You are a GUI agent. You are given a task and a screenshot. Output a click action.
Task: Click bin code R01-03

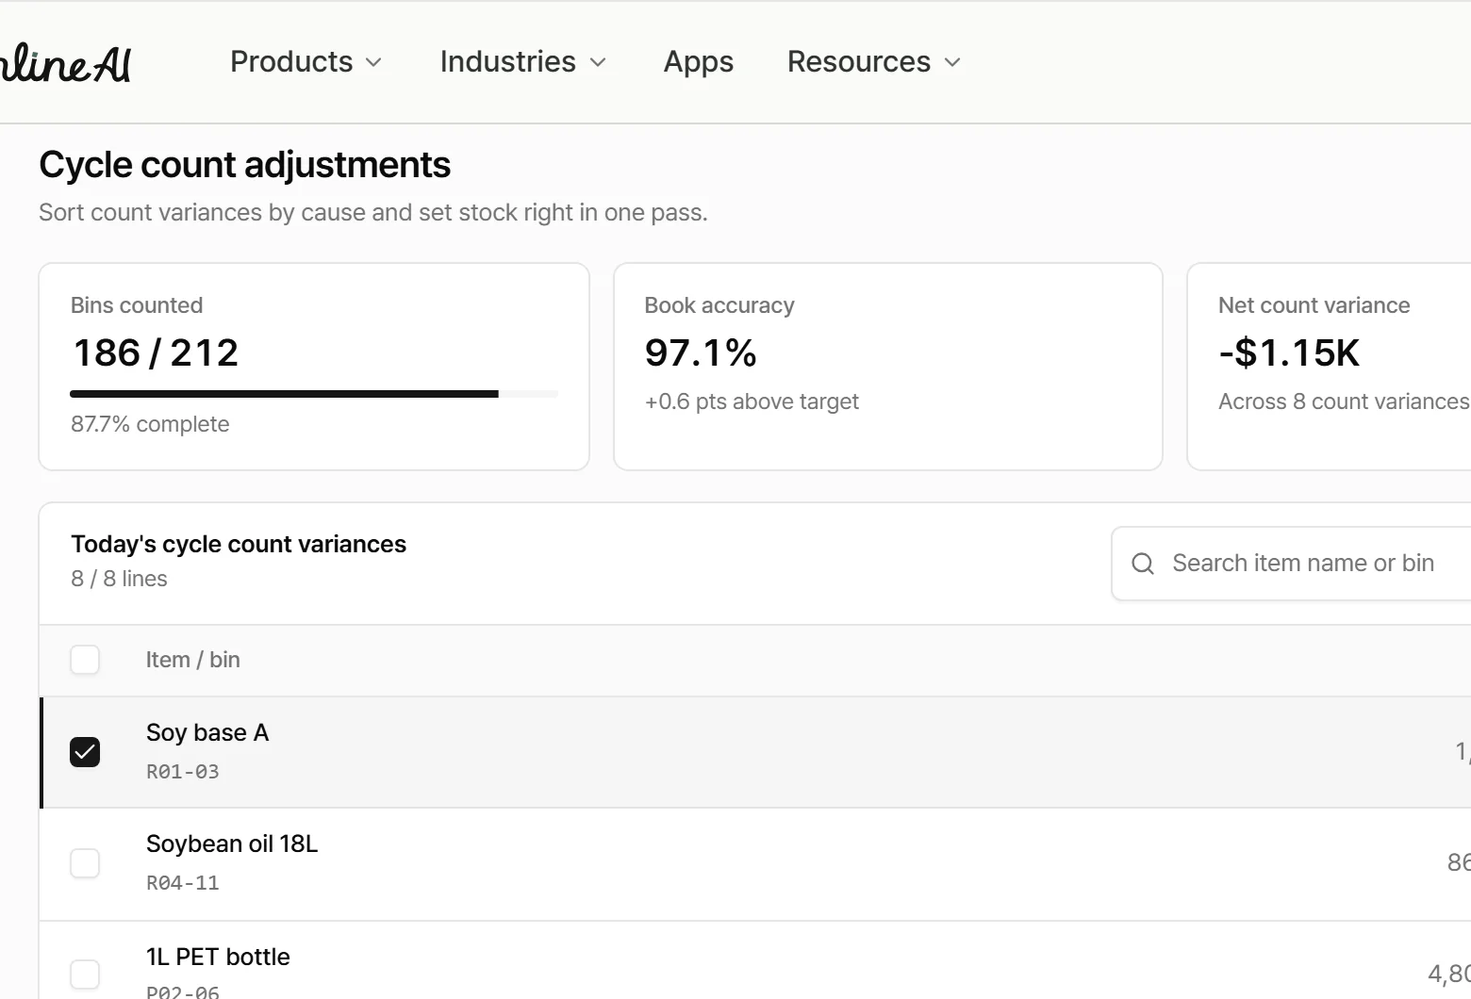coord(183,772)
